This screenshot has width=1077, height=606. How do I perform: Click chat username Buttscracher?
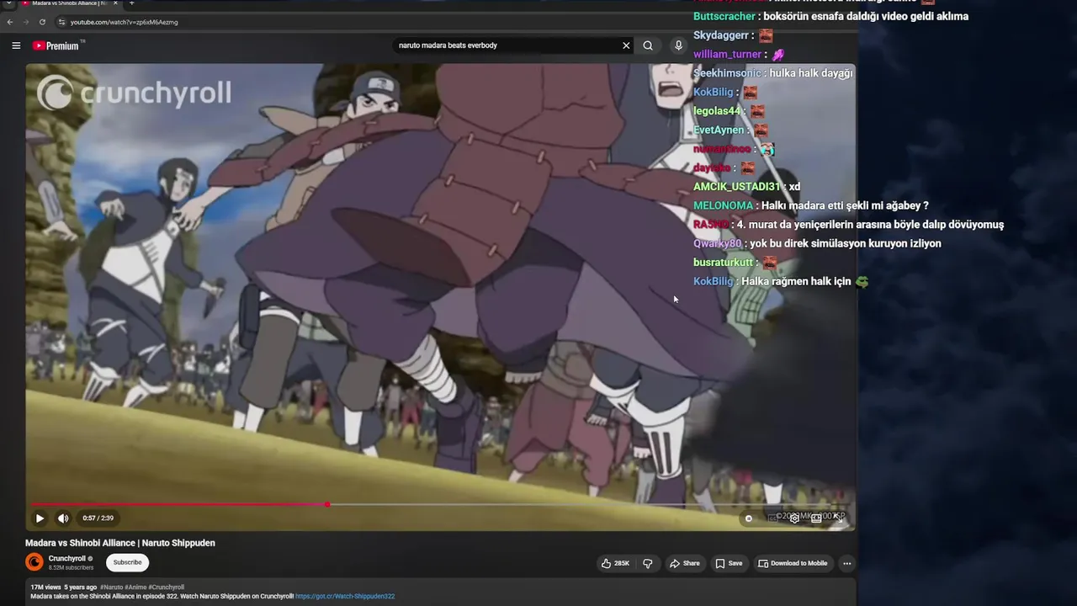(724, 16)
